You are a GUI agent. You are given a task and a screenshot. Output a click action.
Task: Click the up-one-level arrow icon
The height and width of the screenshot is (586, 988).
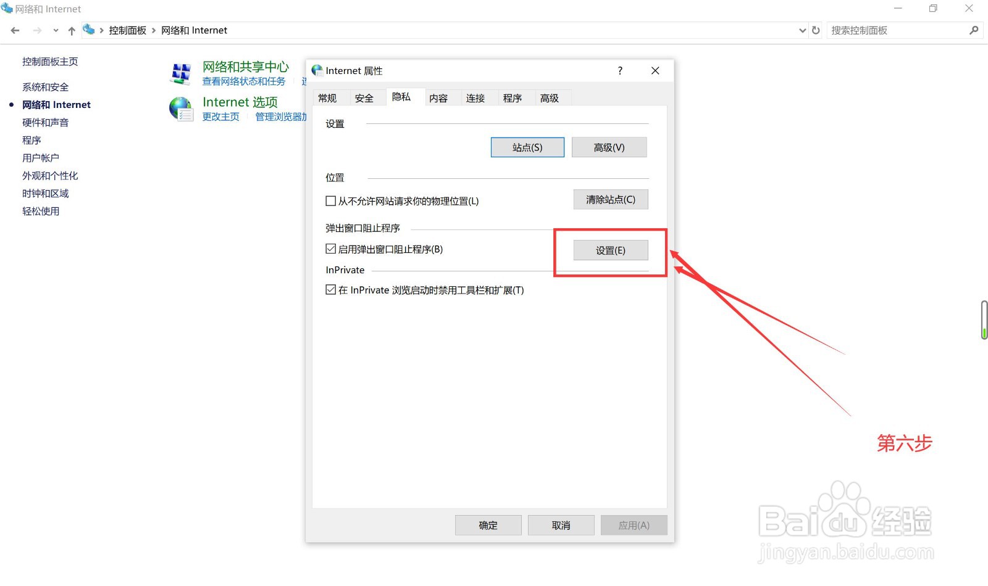72,30
